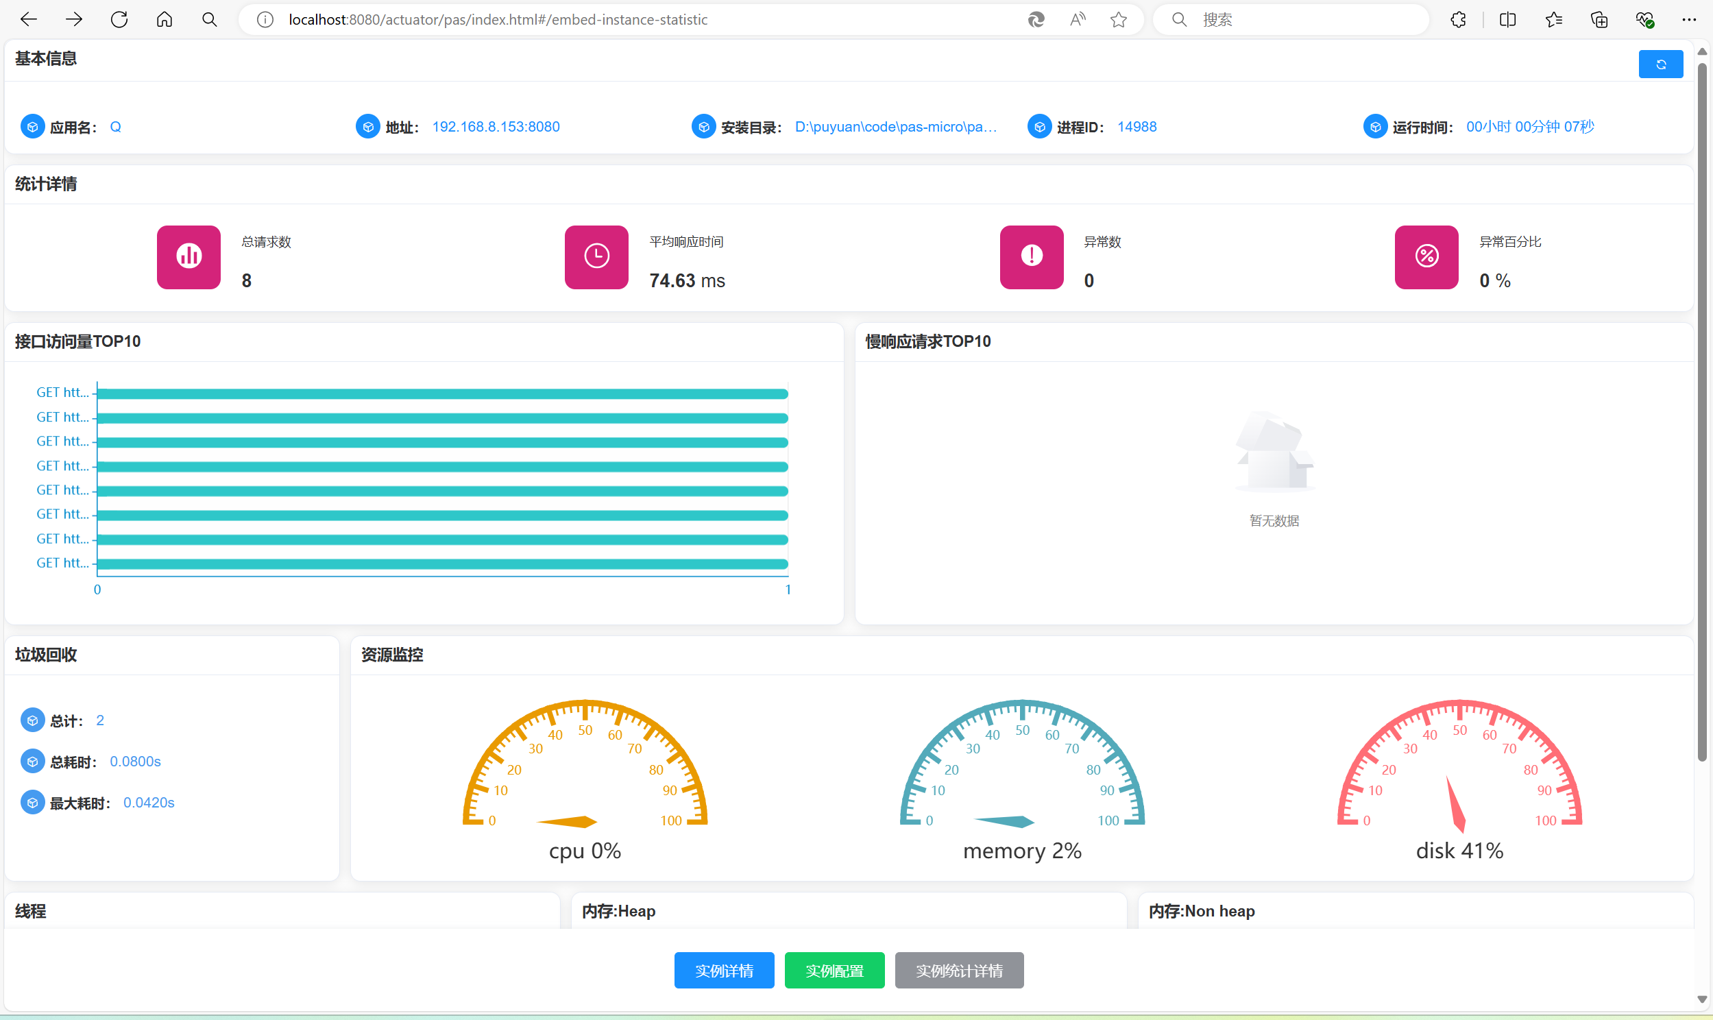Image resolution: width=1713 pixels, height=1020 pixels.
Task: Click the address link 192.168.8.153:8080
Action: click(x=496, y=126)
